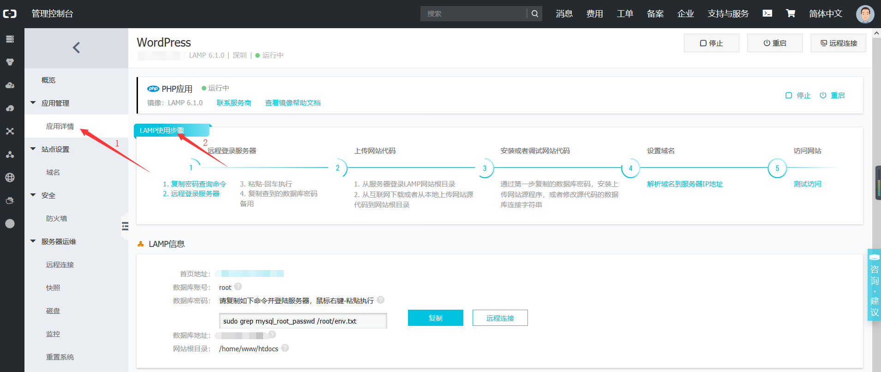Click the Alibaba Cloud logo icon
The height and width of the screenshot is (372, 881).
(x=10, y=14)
